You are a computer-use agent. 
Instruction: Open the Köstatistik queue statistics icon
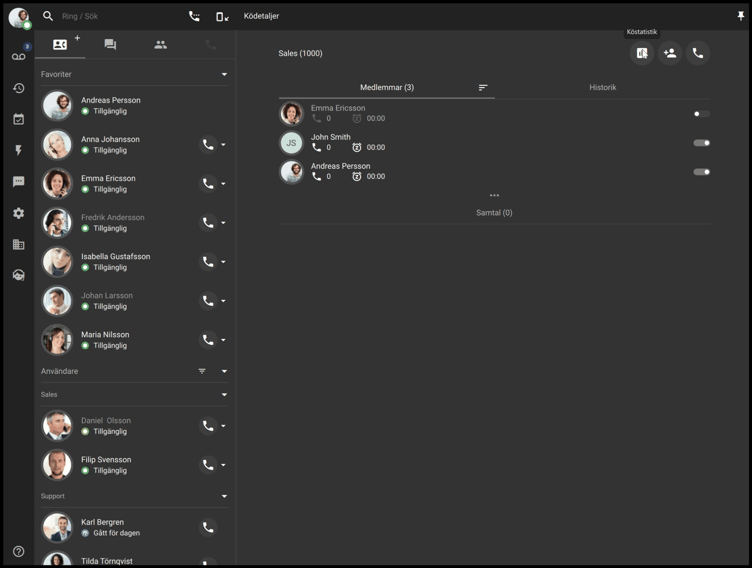pos(641,53)
